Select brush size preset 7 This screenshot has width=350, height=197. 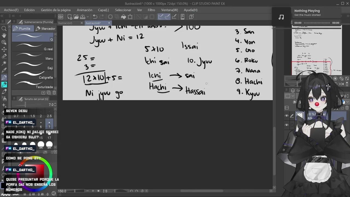[49, 124]
